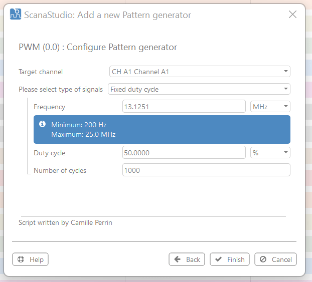Click the 'Target channel' label
This screenshot has width=312, height=282.
click(x=41, y=72)
